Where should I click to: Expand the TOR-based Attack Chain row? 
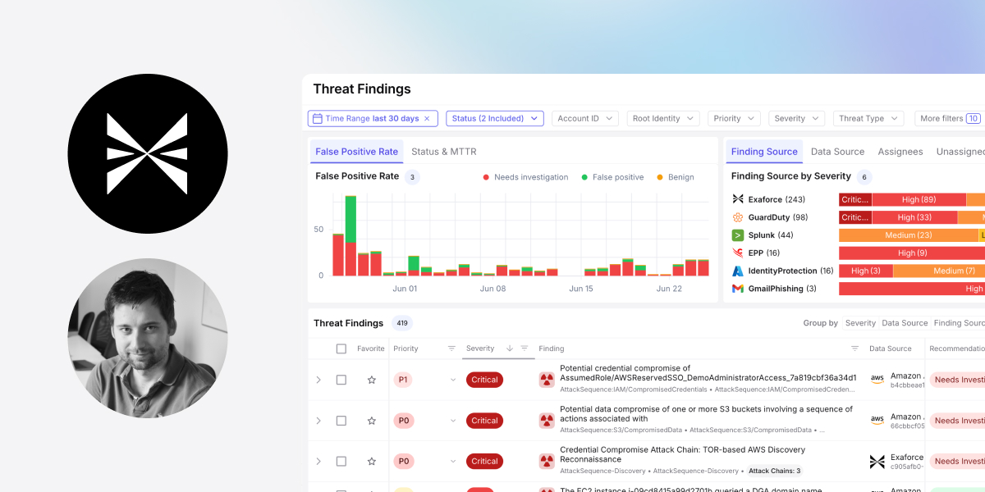[x=318, y=462]
